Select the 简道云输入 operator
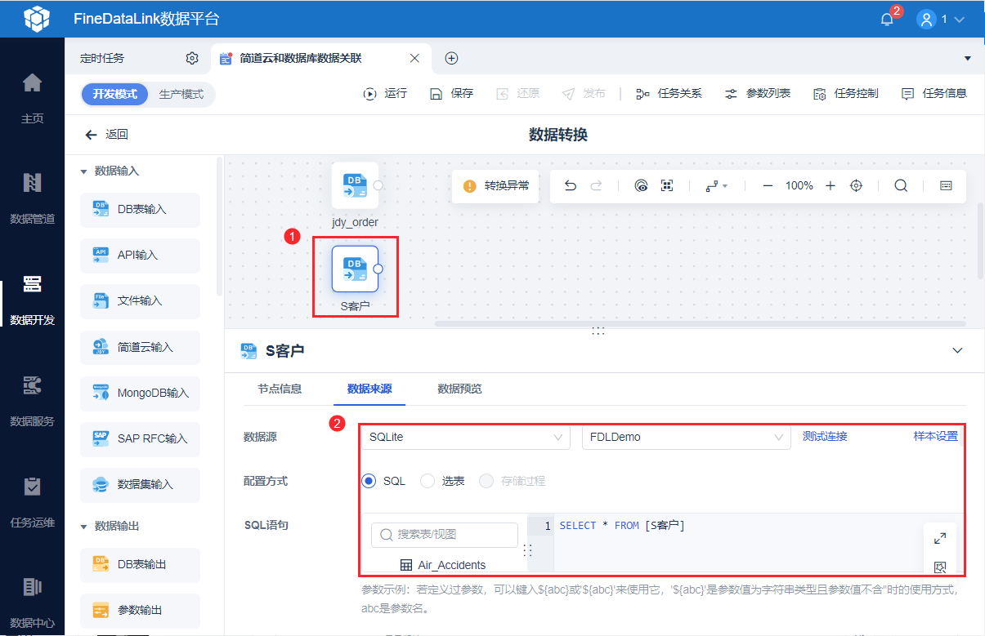 point(140,348)
